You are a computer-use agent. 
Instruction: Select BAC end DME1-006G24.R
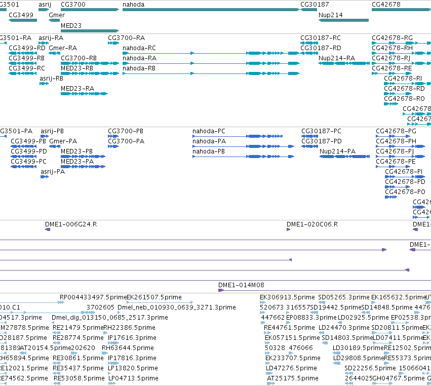(x=48, y=229)
